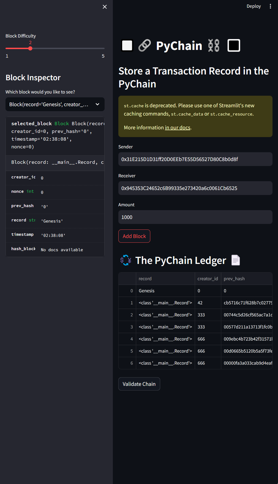Select prev_hash cell starting '00d0665b5120b5a'
278x484 pixels.
[x=247, y=351]
